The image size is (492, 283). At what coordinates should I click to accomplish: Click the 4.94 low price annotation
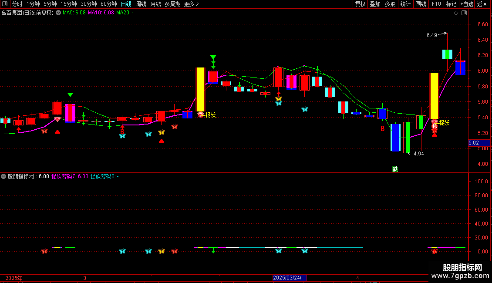418,154
